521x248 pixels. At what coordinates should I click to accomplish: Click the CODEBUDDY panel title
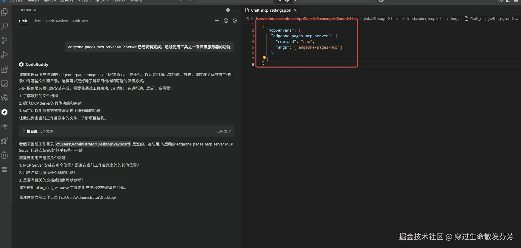[27, 10]
